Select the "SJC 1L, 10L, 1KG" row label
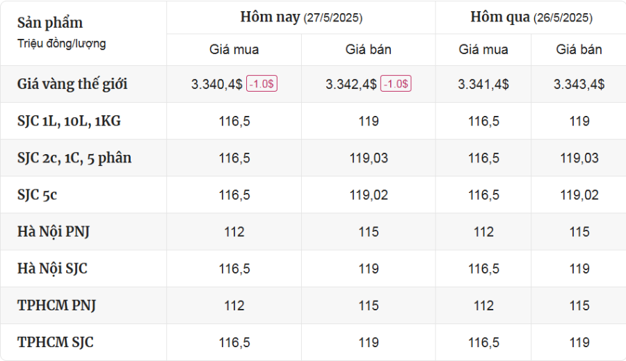This screenshot has height=361, width=626. pyautogui.click(x=69, y=121)
